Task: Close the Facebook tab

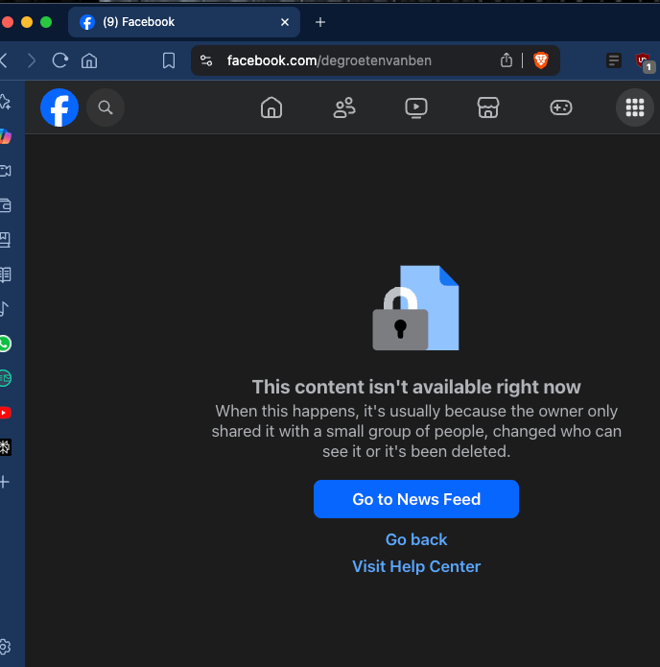Action: coord(285,22)
